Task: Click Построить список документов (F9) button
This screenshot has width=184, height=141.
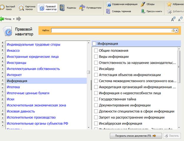Action: [x=136, y=136]
